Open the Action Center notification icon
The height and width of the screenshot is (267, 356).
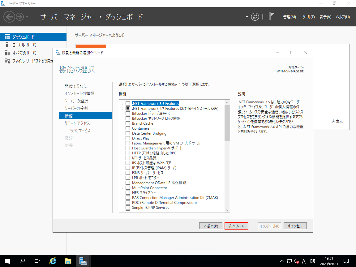point(346,261)
